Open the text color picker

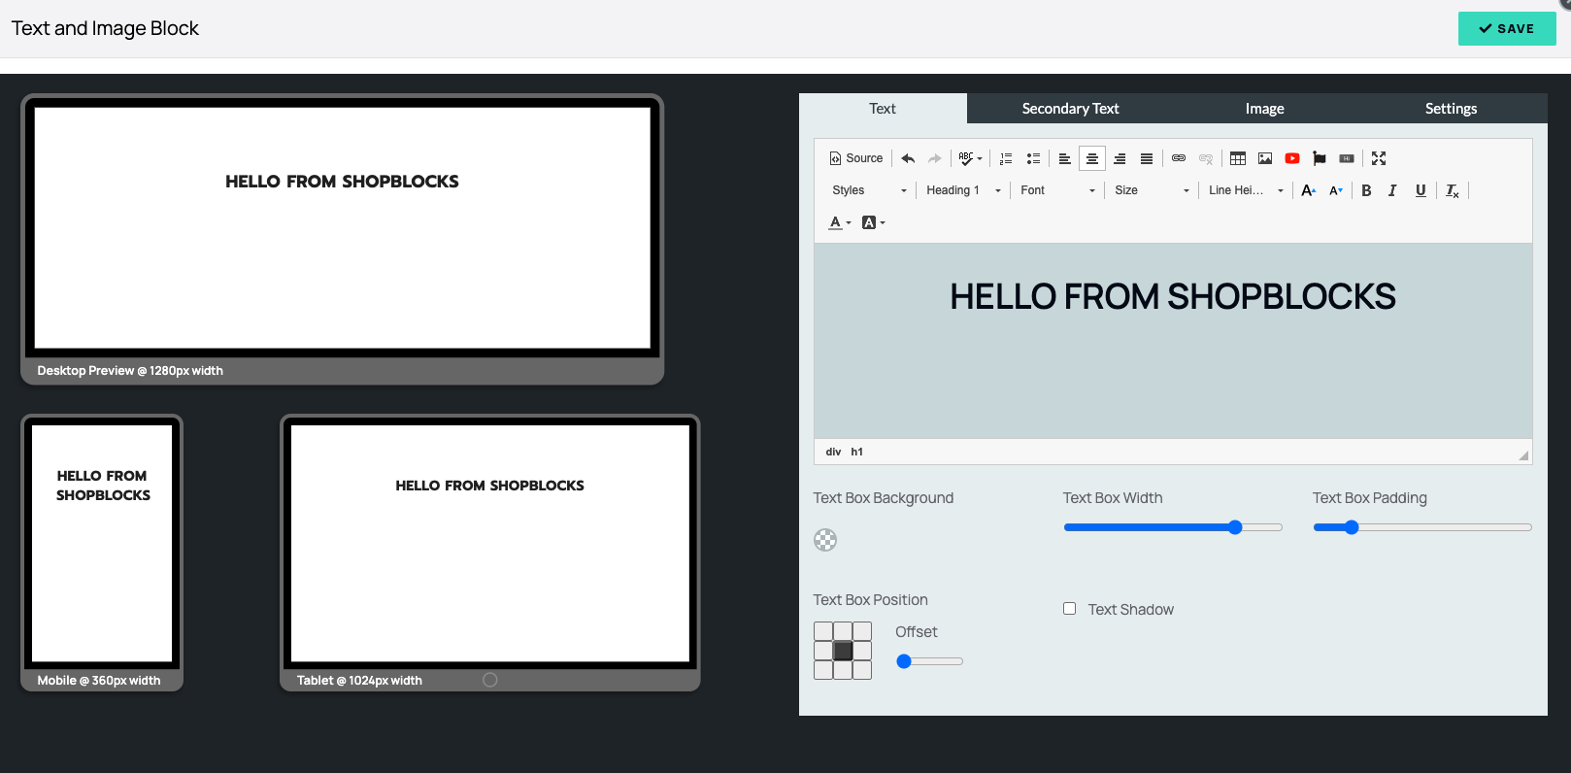(840, 222)
